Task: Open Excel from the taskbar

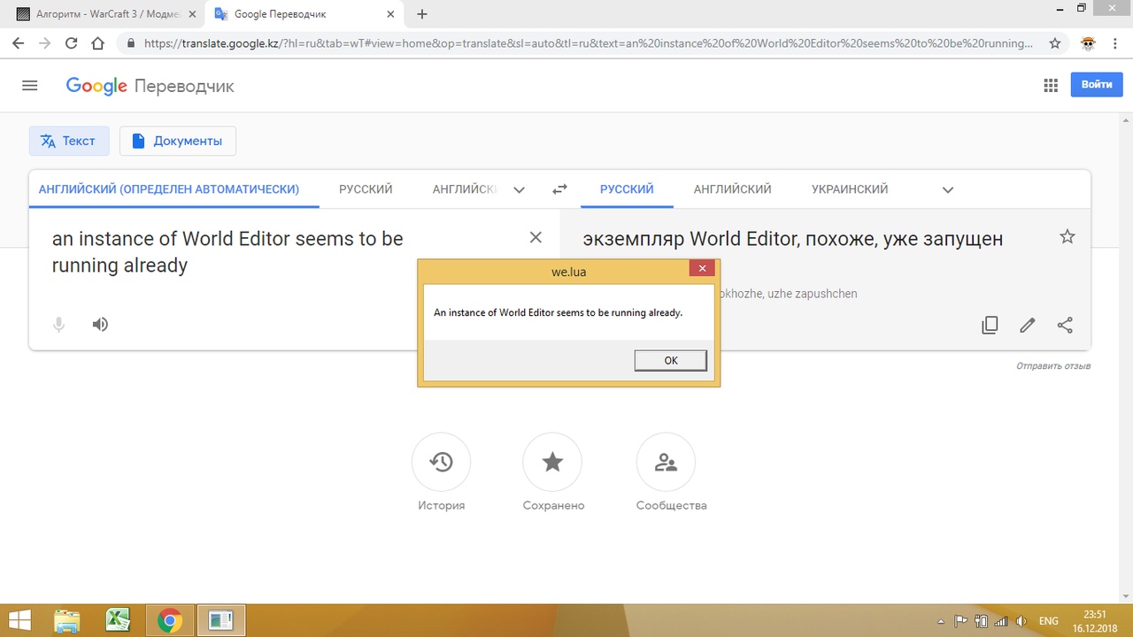Action: point(119,620)
